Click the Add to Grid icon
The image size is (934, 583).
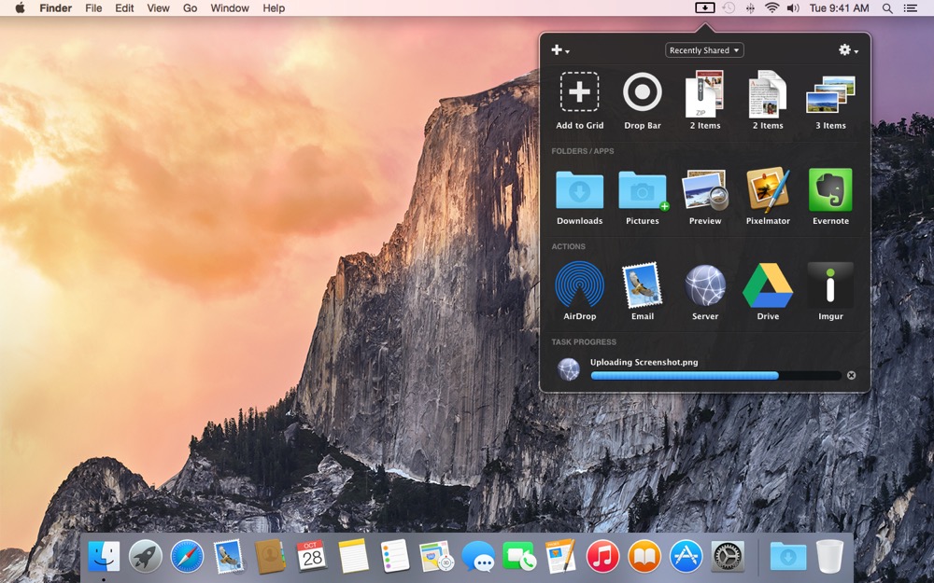coord(579,92)
